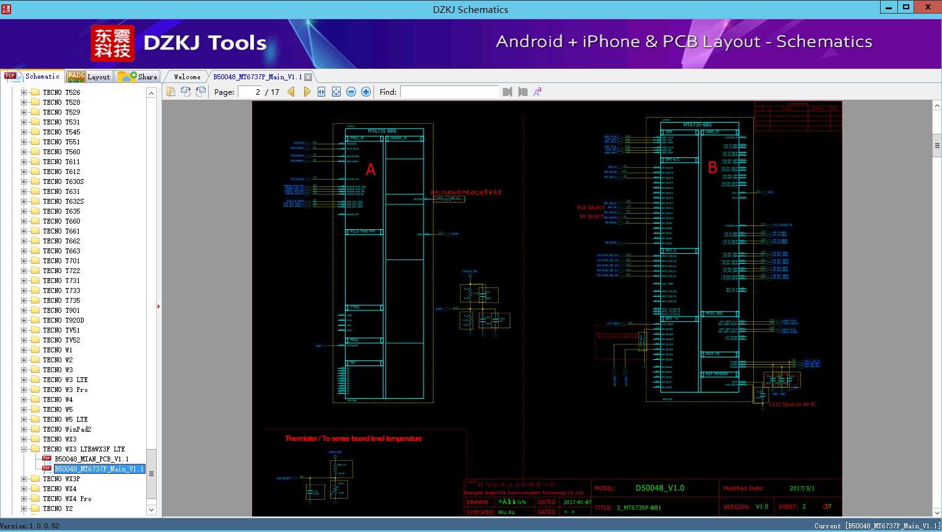
Task: Click the fit width icon
Action: point(321,92)
